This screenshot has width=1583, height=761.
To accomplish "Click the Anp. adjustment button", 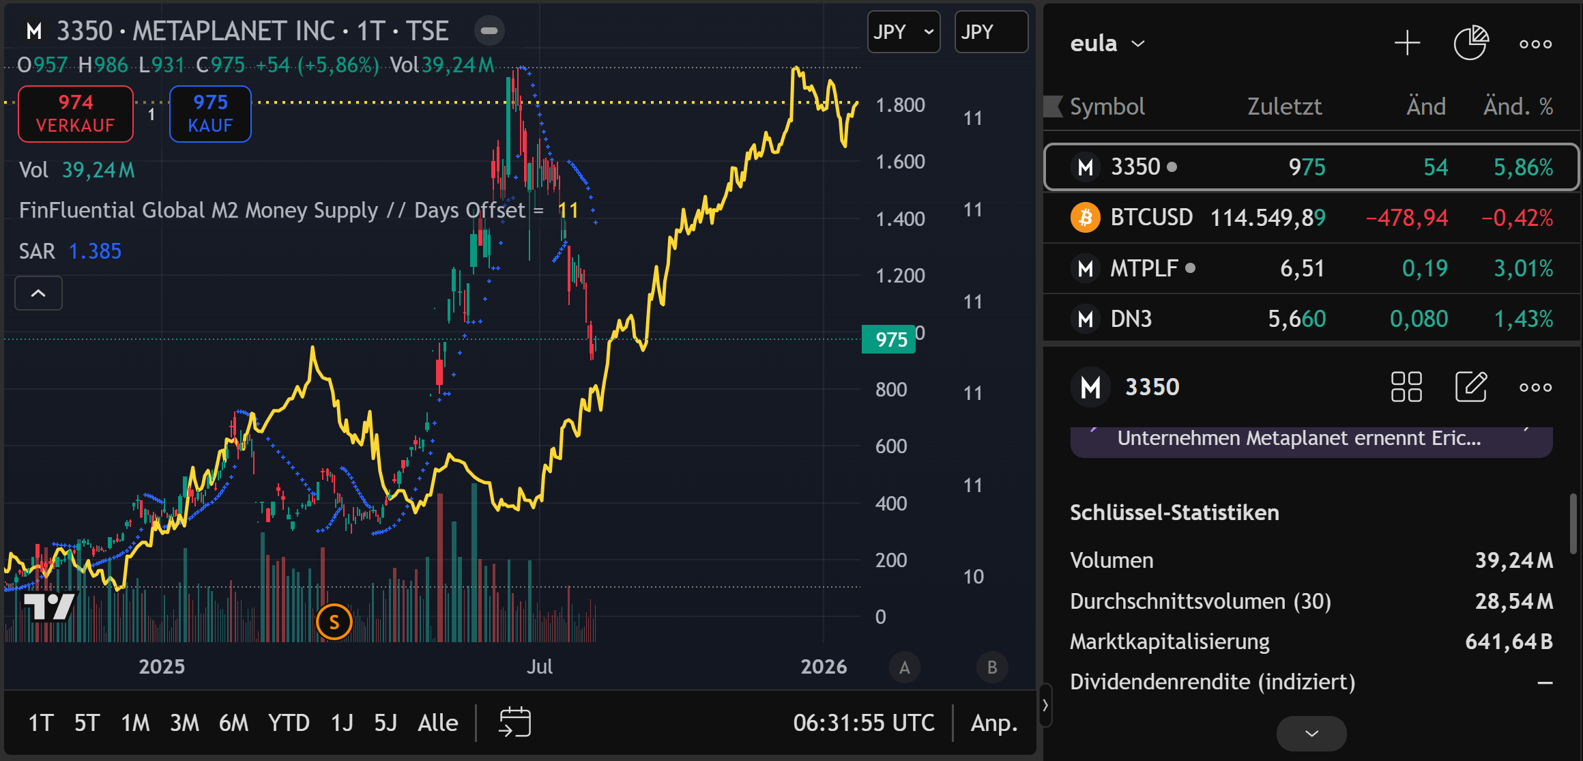I will pos(994,723).
